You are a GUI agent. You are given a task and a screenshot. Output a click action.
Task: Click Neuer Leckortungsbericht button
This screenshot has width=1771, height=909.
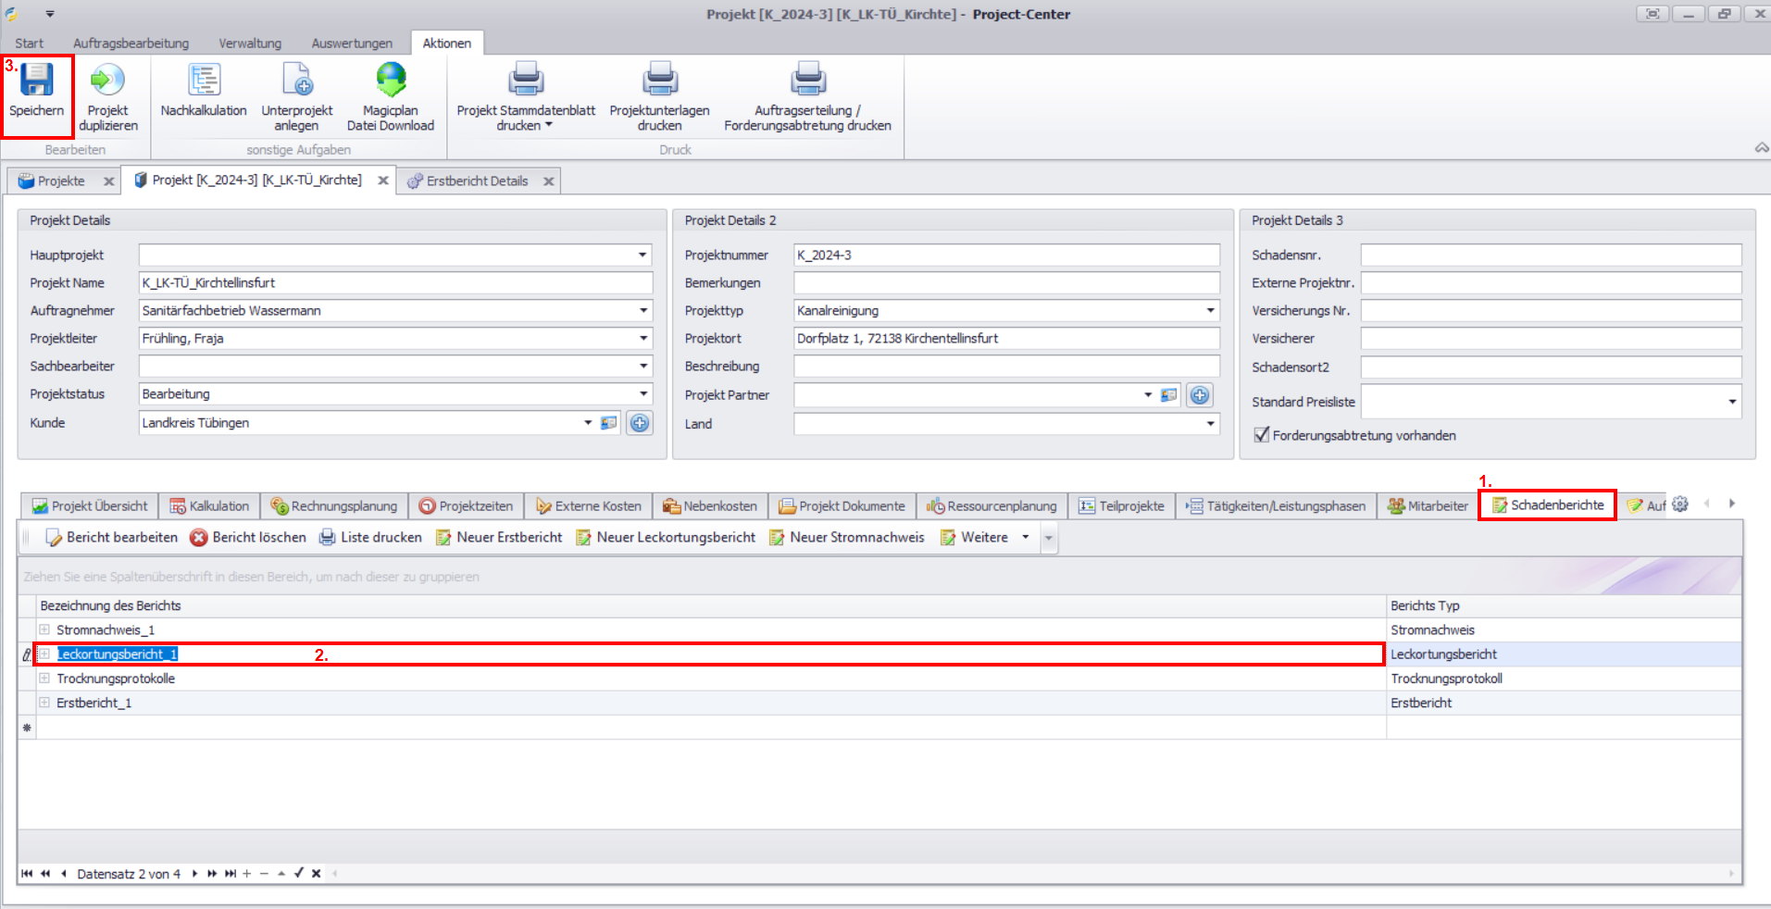(666, 538)
